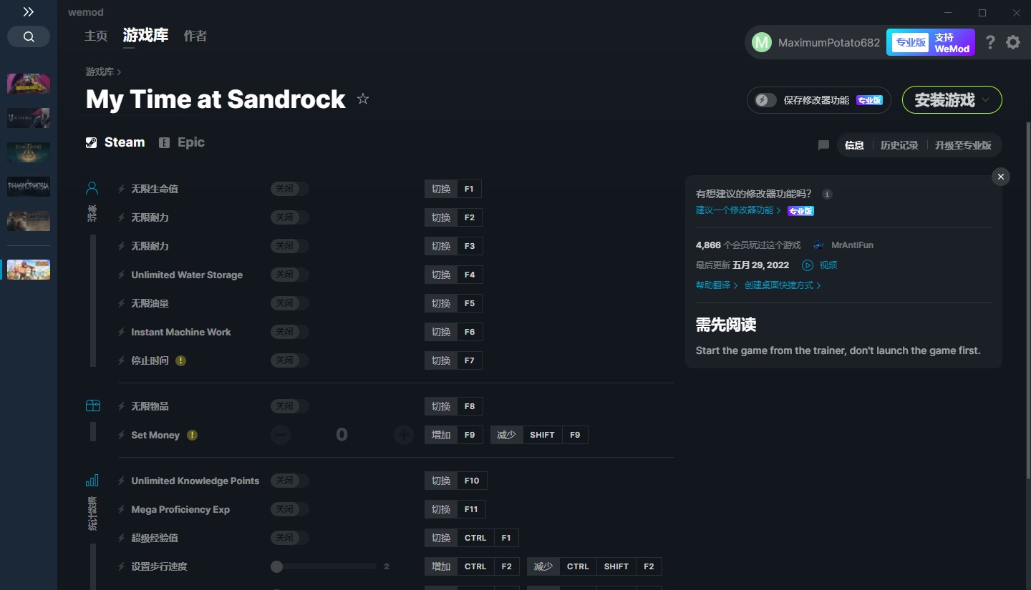Click the Set Money value field
Image resolution: width=1031 pixels, height=590 pixels.
pyautogui.click(x=342, y=435)
